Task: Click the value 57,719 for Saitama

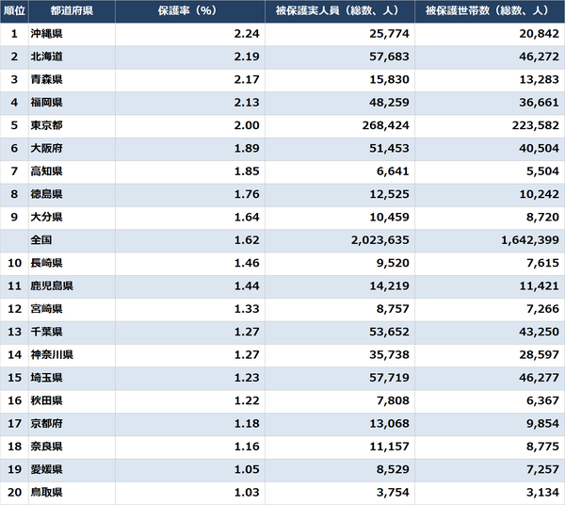Action: pos(390,378)
